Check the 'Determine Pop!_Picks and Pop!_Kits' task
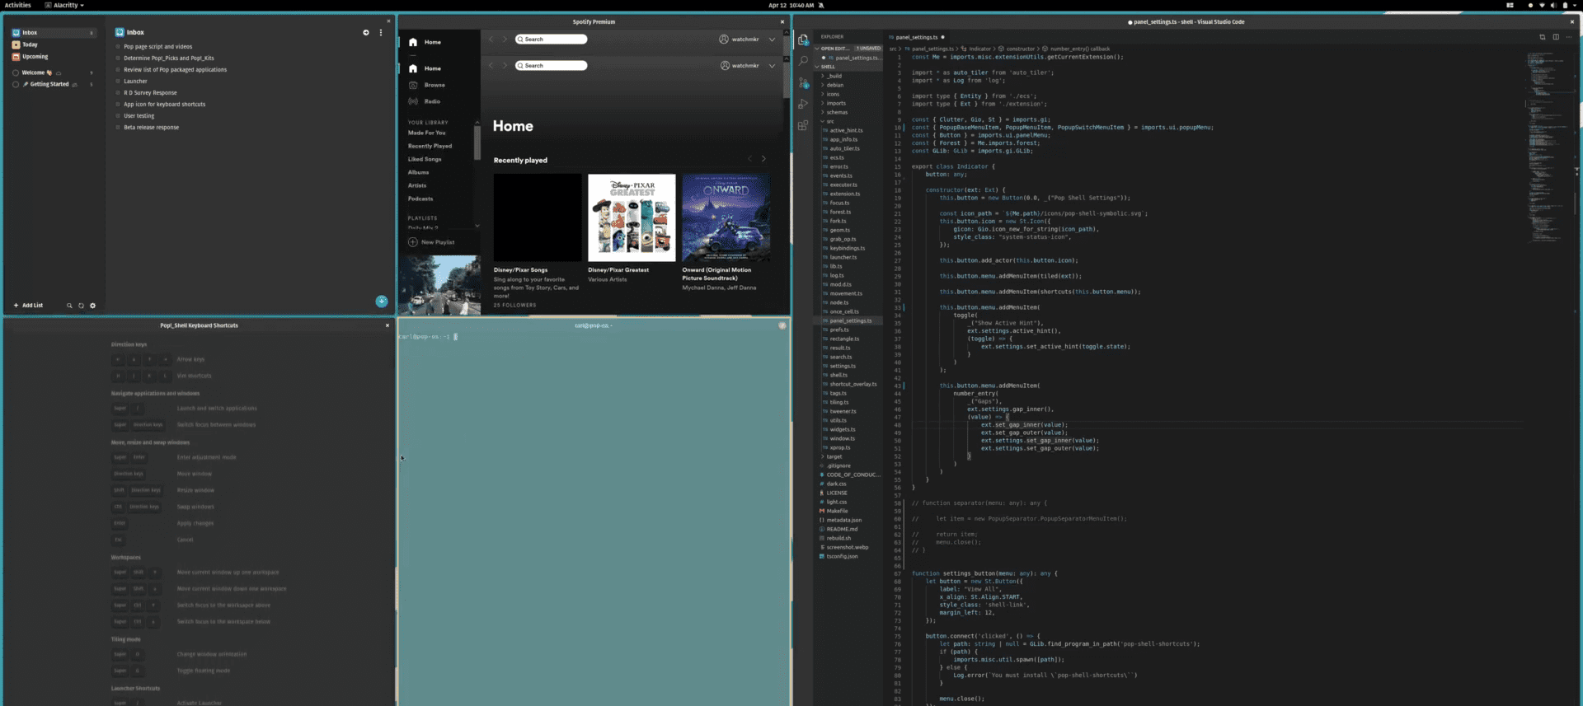The height and width of the screenshot is (706, 1583). pyautogui.click(x=119, y=58)
